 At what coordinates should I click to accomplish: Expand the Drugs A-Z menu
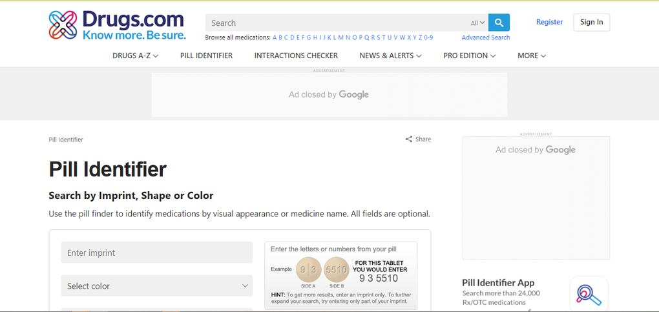135,56
